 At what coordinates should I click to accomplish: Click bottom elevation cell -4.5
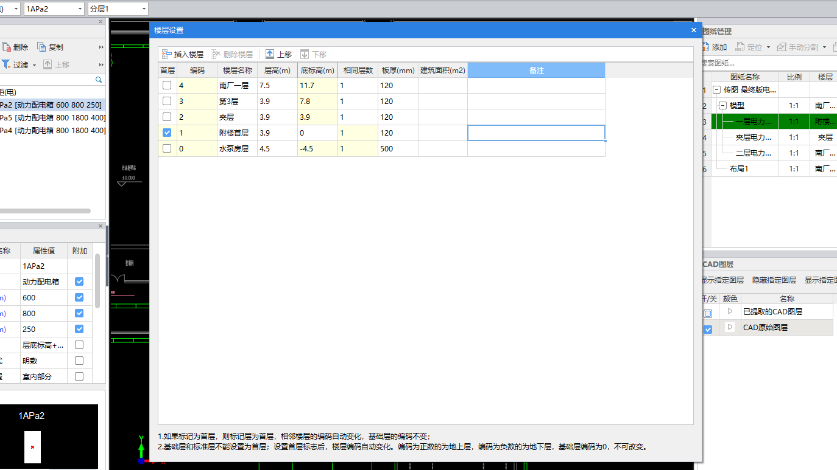[x=317, y=149]
